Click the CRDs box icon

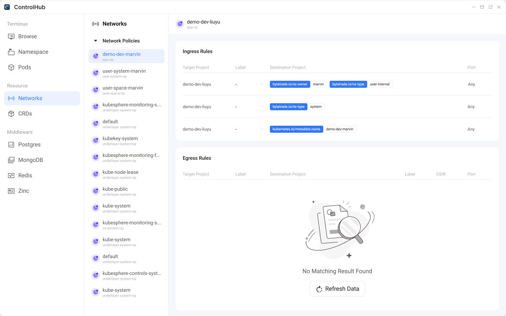(11, 114)
